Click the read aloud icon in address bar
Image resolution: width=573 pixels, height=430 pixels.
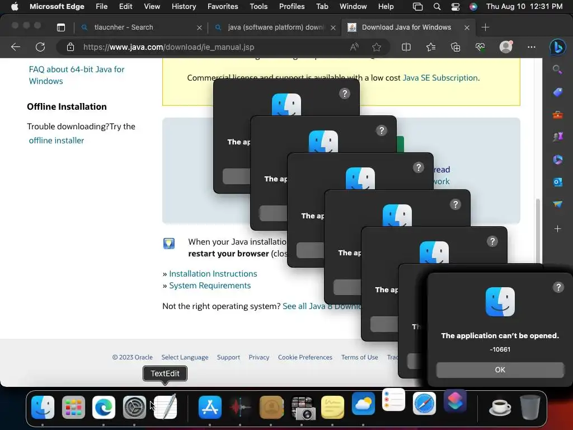click(x=354, y=47)
